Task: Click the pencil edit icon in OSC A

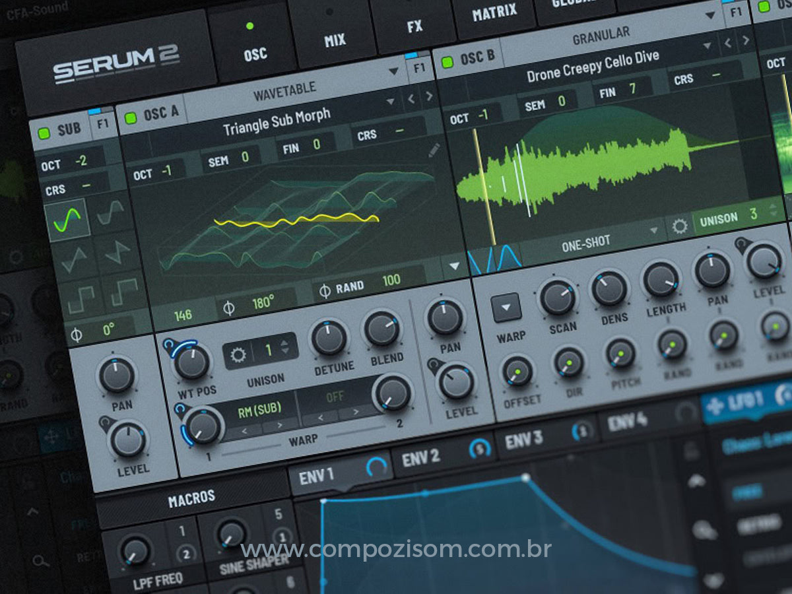Action: tap(434, 150)
